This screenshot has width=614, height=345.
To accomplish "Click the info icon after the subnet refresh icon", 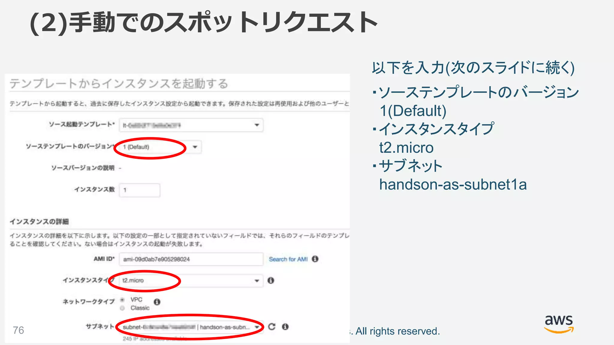I will tap(285, 327).
